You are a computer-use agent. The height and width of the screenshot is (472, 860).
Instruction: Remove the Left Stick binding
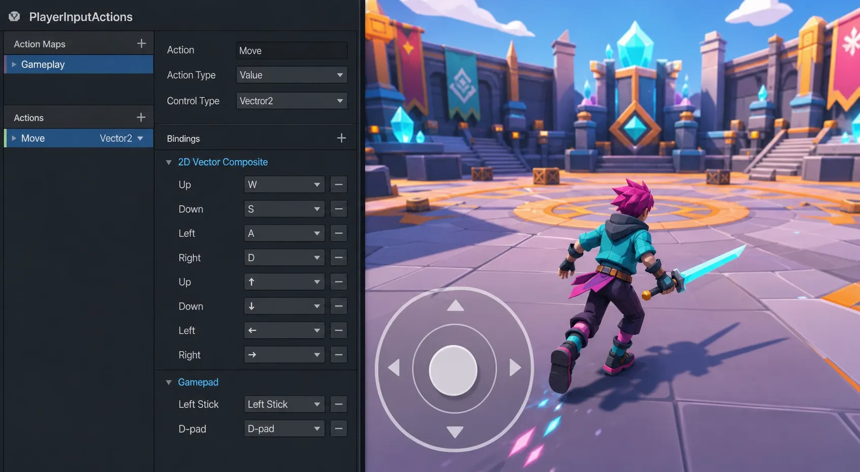coord(339,404)
